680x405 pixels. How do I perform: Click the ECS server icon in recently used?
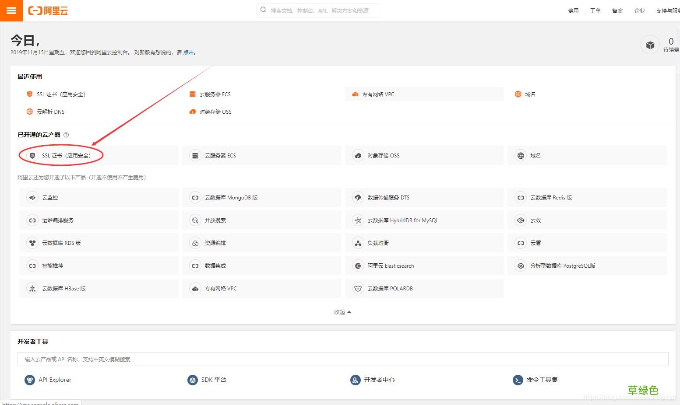pyautogui.click(x=193, y=94)
